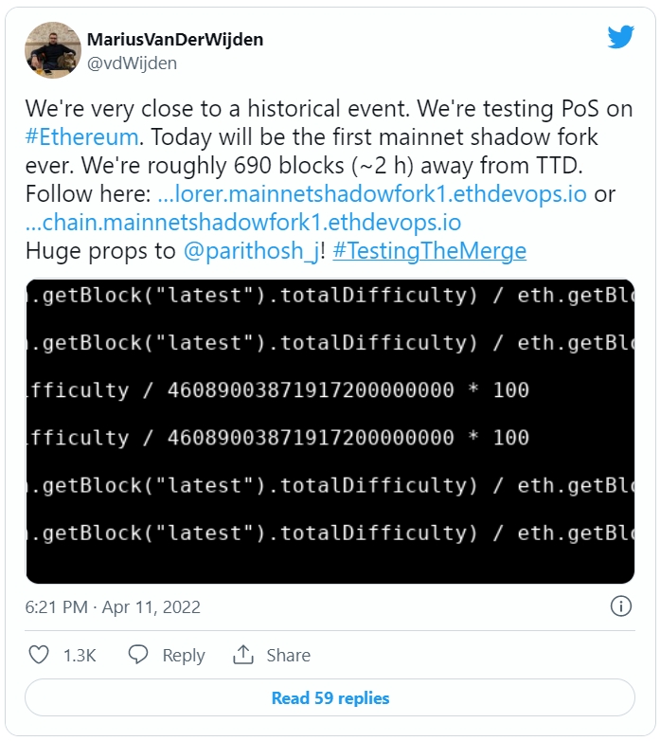Enlarge the terminal screenshot image
660x741 pixels.
click(330, 431)
